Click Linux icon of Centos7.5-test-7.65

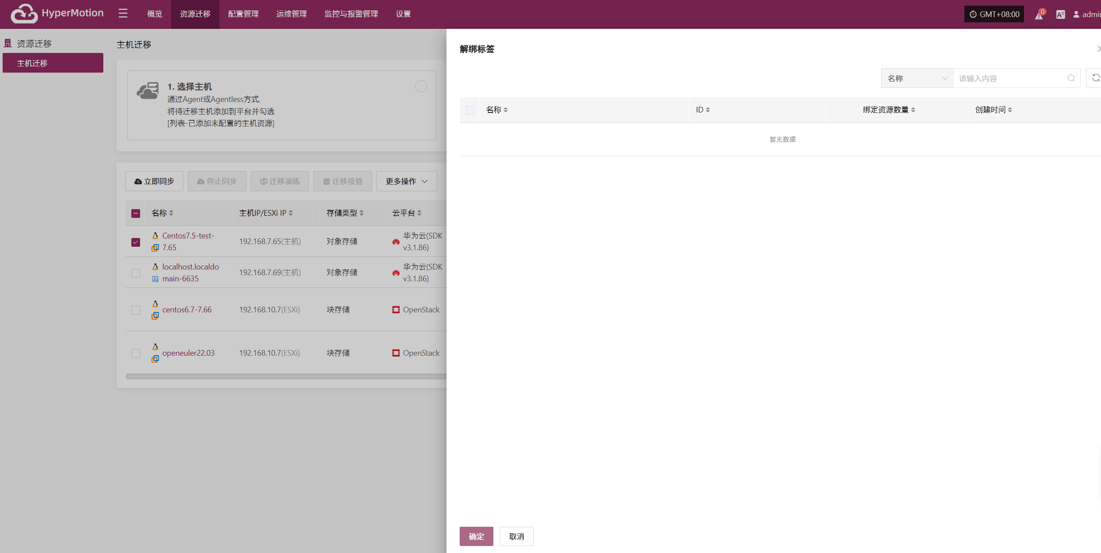coord(155,236)
